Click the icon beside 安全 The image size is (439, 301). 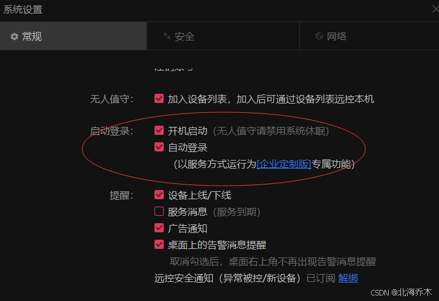167,36
